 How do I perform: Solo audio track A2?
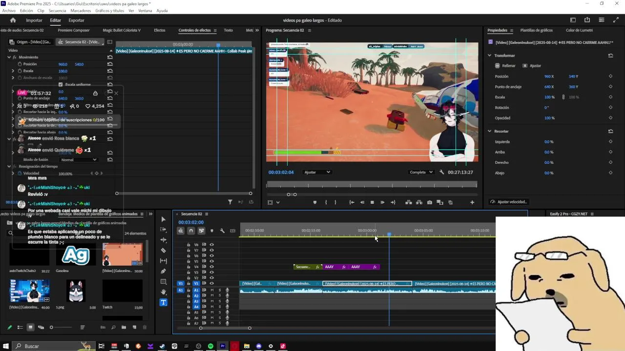(x=220, y=295)
